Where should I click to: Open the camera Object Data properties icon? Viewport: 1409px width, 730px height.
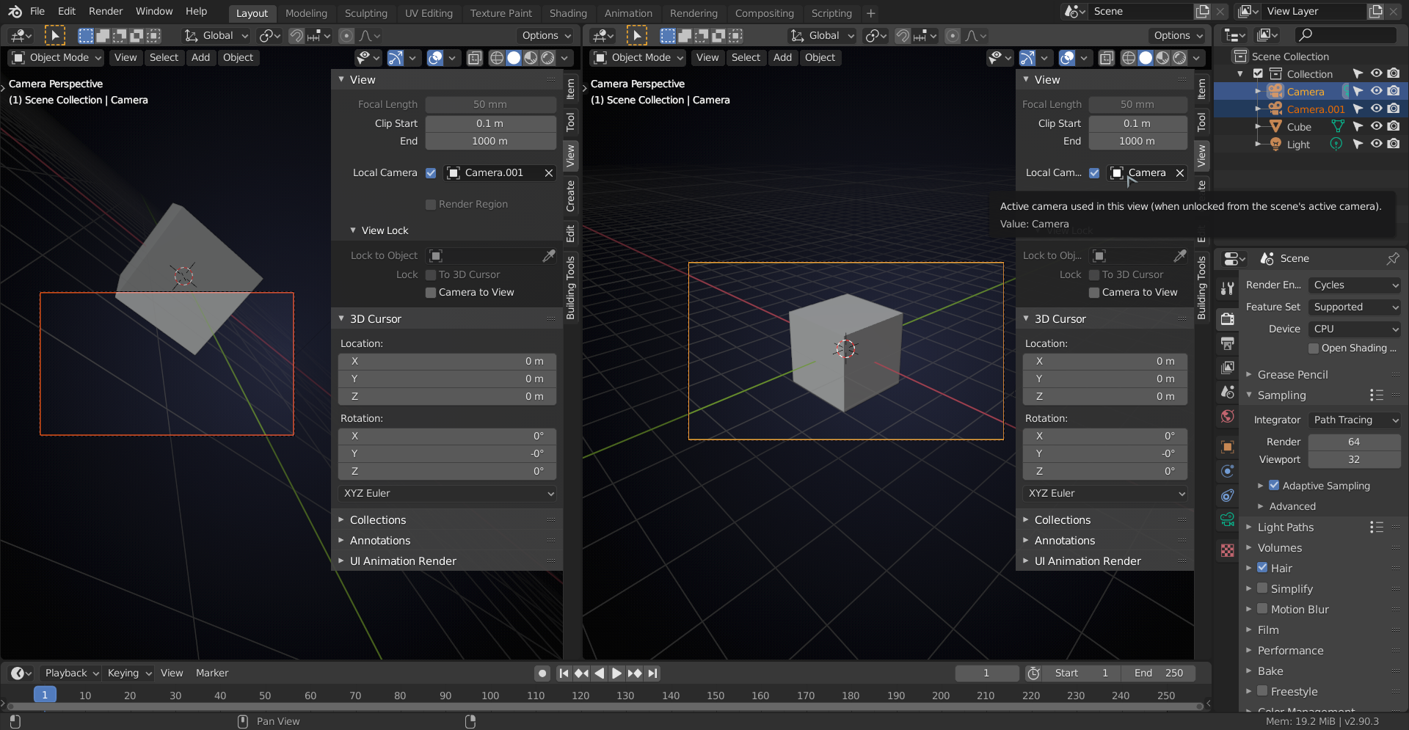(1227, 520)
